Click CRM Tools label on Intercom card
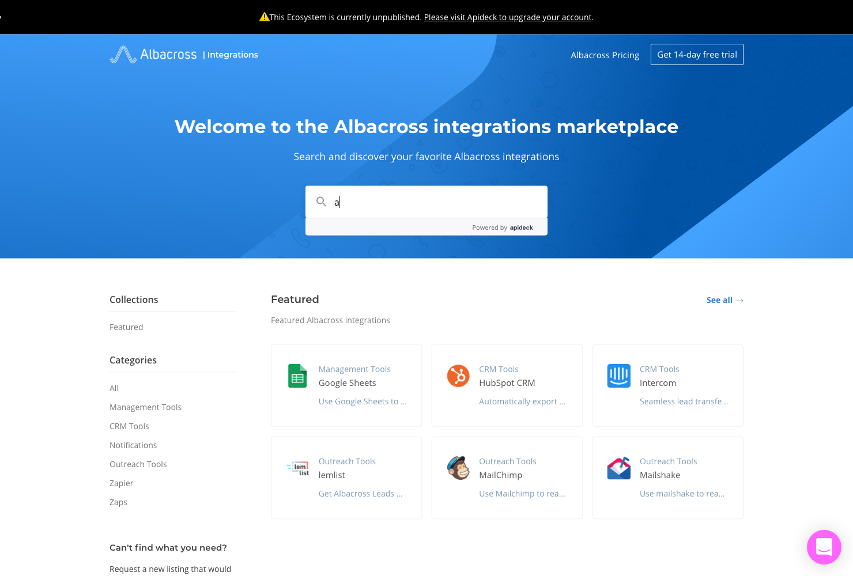Viewport: 853px width, 576px height. pyautogui.click(x=659, y=369)
